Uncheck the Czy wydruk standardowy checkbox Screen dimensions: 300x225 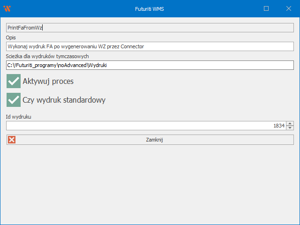14,100
